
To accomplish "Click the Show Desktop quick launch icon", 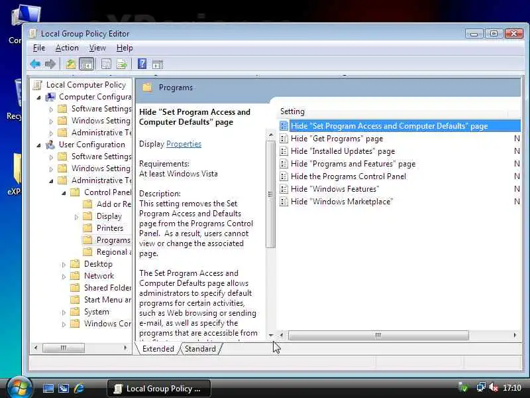I will 48,388.
